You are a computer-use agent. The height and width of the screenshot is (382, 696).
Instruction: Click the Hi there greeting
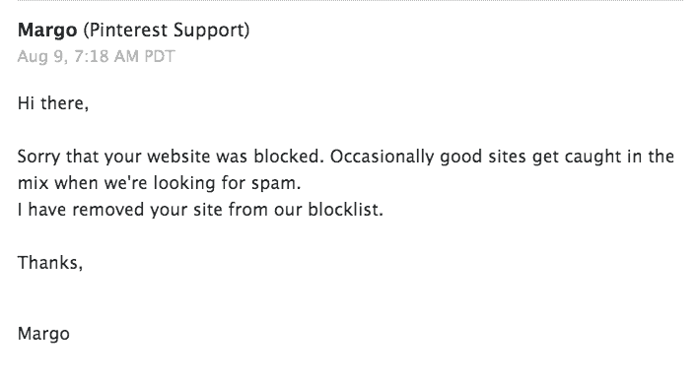(x=53, y=103)
